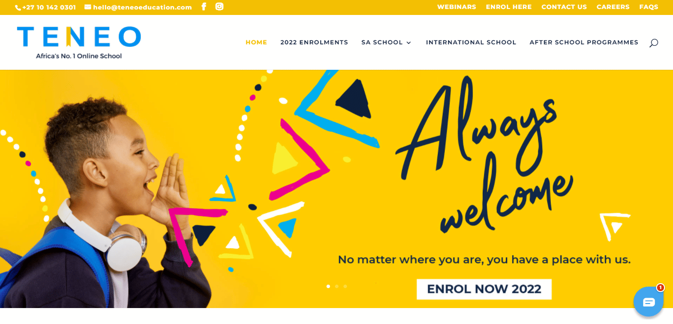Screen dimensions: 673x324
Task: Go to the Home menu item
Action: 256,42
